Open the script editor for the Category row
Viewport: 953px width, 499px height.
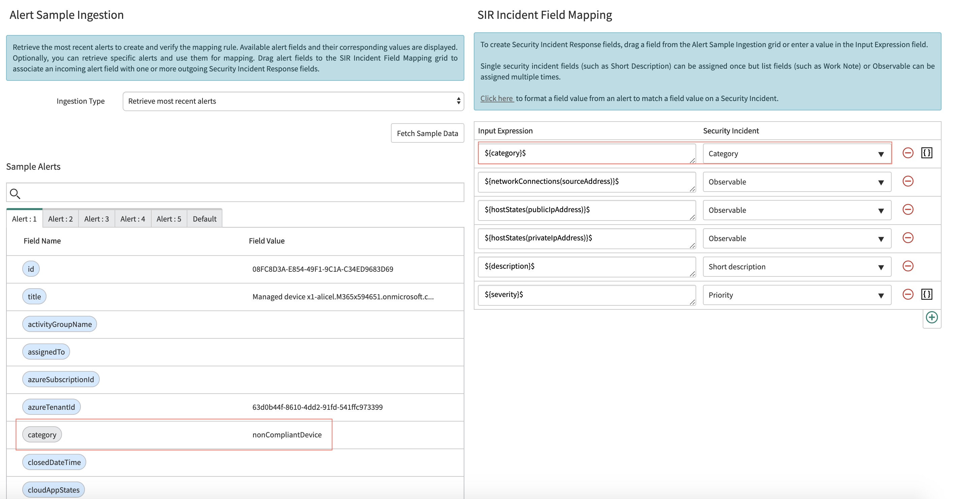click(927, 153)
